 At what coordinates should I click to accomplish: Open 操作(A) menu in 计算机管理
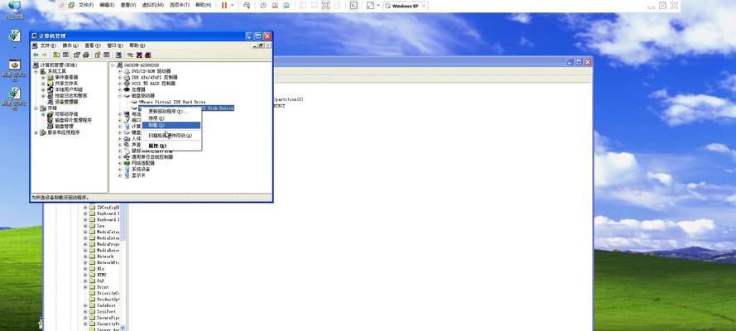point(70,46)
